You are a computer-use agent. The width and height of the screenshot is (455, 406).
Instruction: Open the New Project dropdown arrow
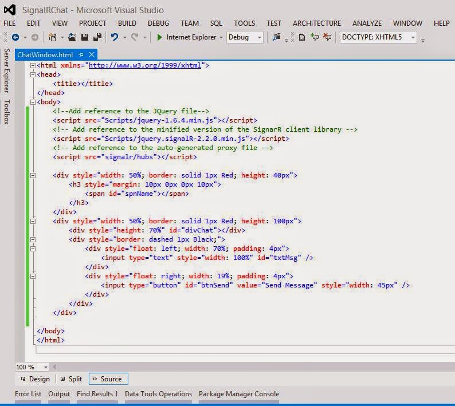point(62,37)
